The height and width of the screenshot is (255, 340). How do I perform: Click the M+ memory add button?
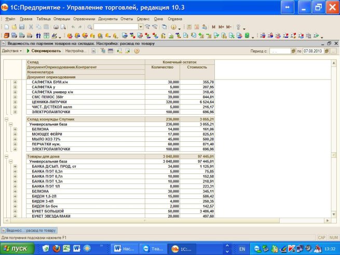(x=221, y=27)
